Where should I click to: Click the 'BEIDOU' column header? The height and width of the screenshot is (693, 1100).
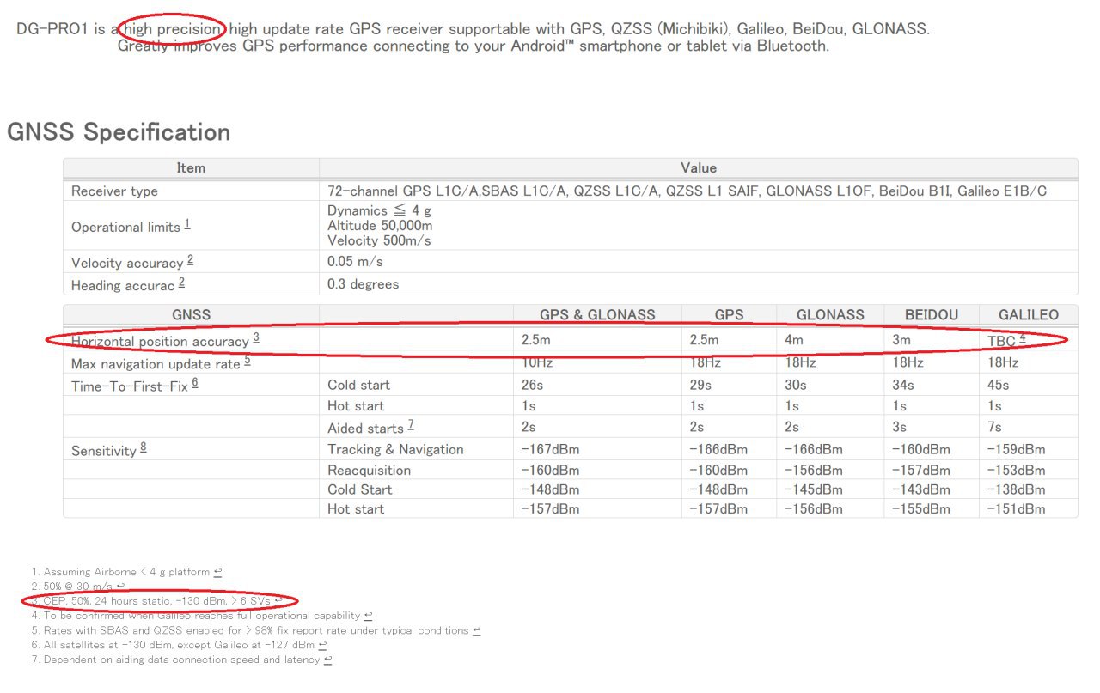point(932,315)
